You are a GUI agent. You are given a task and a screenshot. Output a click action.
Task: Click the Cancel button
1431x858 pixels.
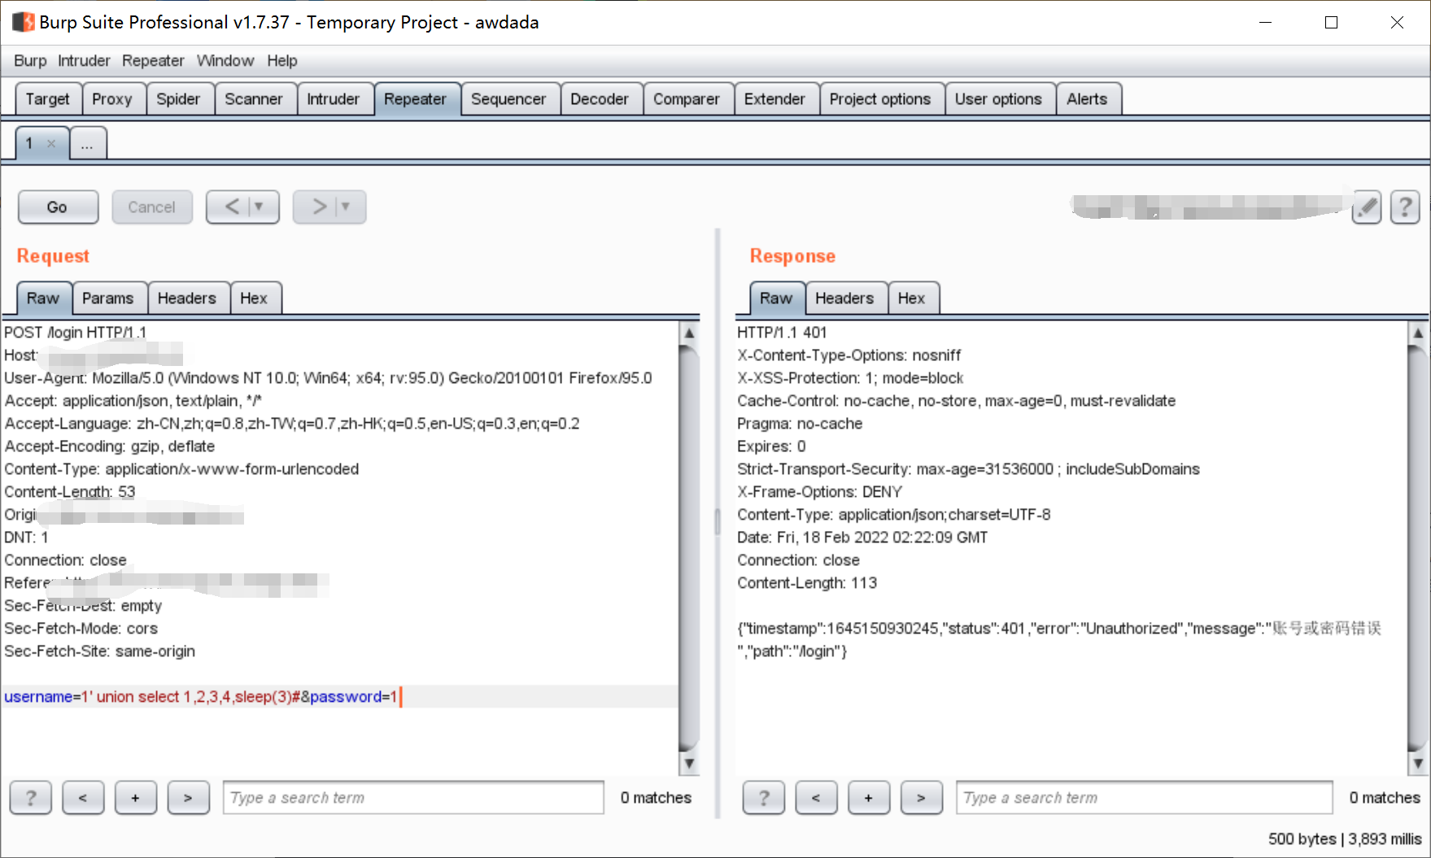tap(152, 207)
